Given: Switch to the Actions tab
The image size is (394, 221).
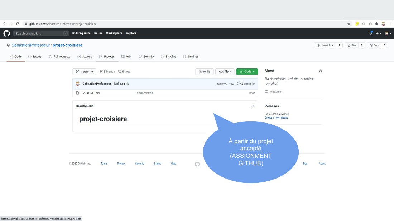Looking at the screenshot, I should (x=85, y=57).
